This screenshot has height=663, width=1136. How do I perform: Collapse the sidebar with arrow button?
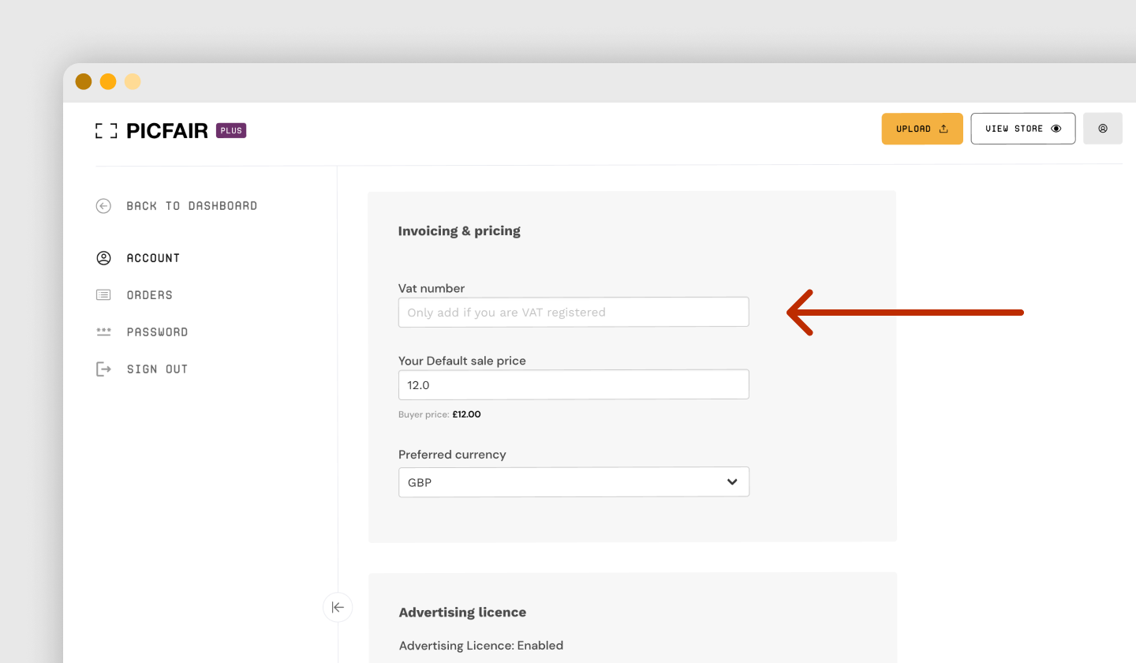338,607
